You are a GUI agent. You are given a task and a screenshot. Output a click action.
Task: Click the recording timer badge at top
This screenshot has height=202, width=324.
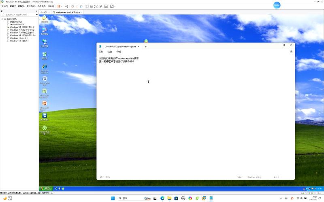tap(277, 5)
